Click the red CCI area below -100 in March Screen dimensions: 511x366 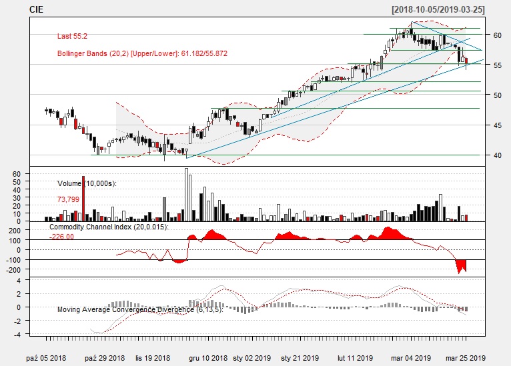coord(461,266)
